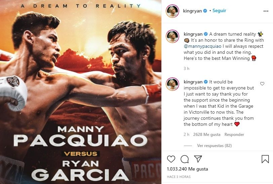
Task: Click the kingryan header username
Action: pyautogui.click(x=192, y=11)
